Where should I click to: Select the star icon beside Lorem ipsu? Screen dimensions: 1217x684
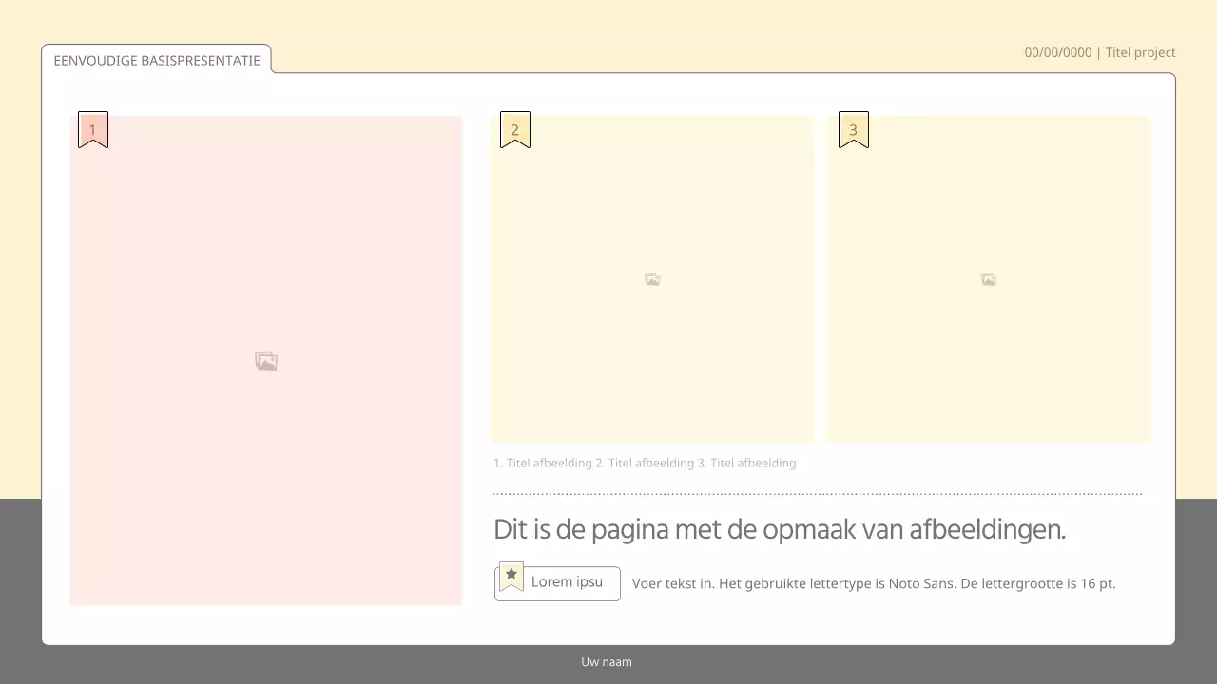511,575
